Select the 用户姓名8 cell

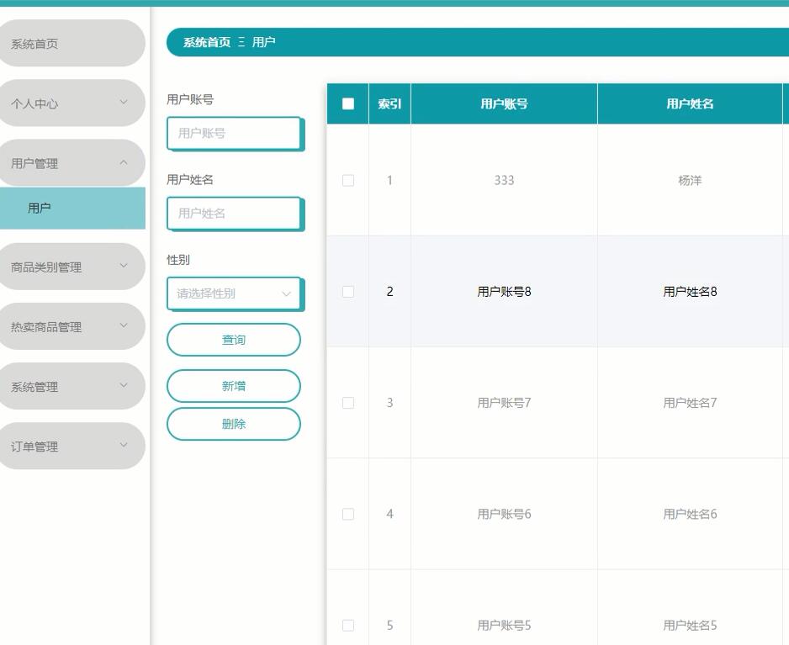pyautogui.click(x=690, y=291)
